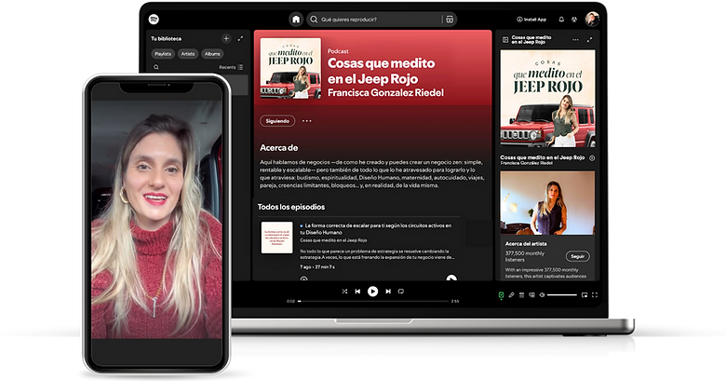This screenshot has width=726, height=381.
Task: Click the Install App button
Action: click(531, 20)
